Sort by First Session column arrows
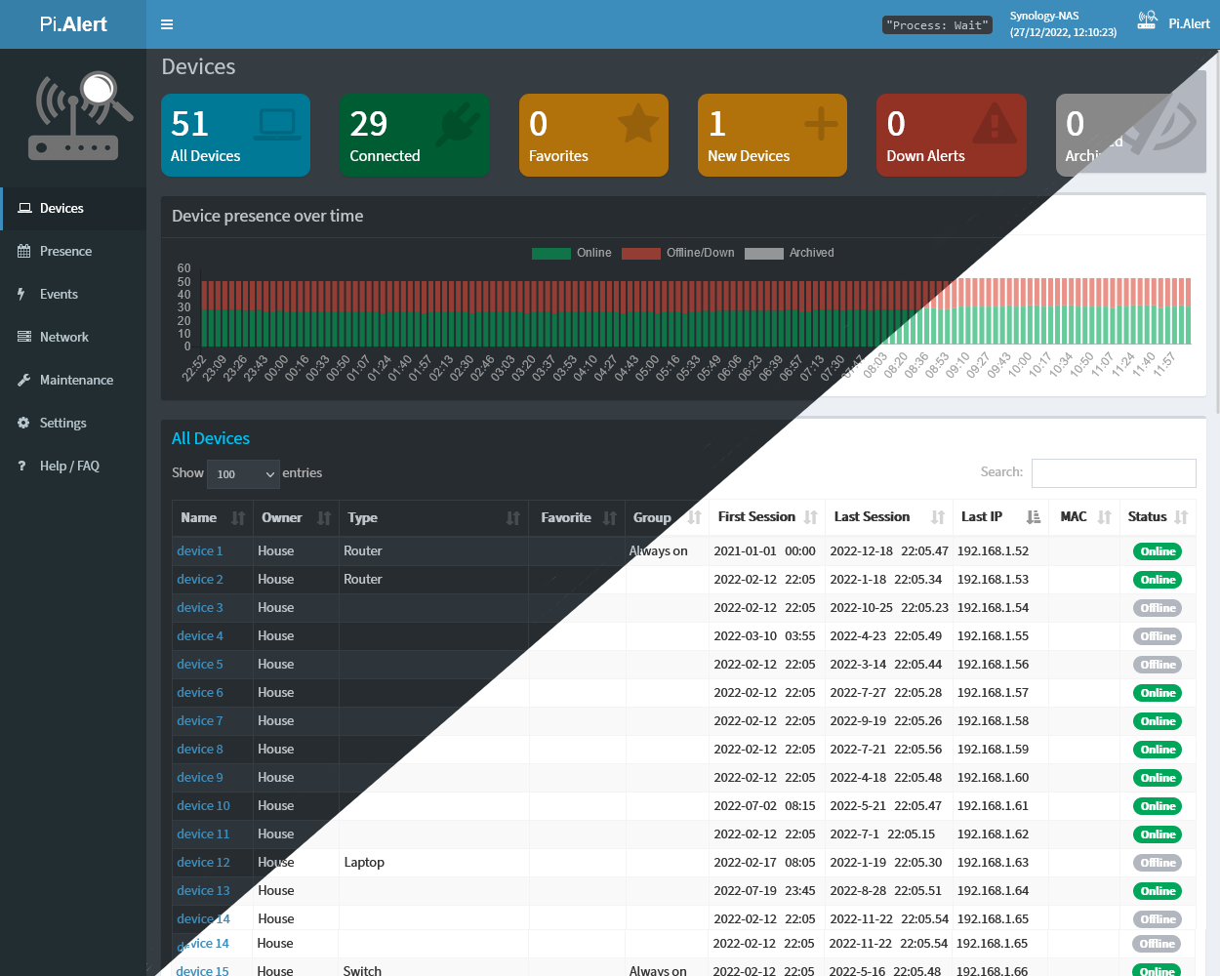The image size is (1220, 976). tap(810, 517)
